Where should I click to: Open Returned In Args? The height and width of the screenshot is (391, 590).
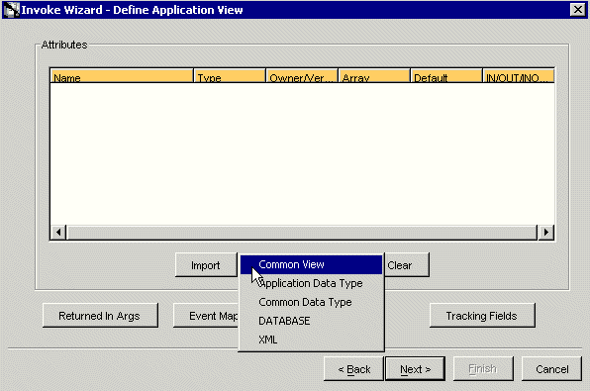pos(100,316)
